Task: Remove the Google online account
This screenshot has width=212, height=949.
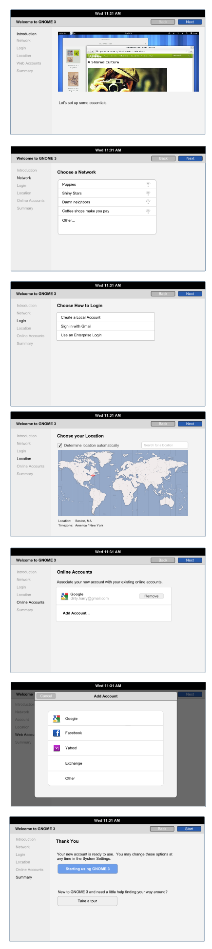Action: 152,596
